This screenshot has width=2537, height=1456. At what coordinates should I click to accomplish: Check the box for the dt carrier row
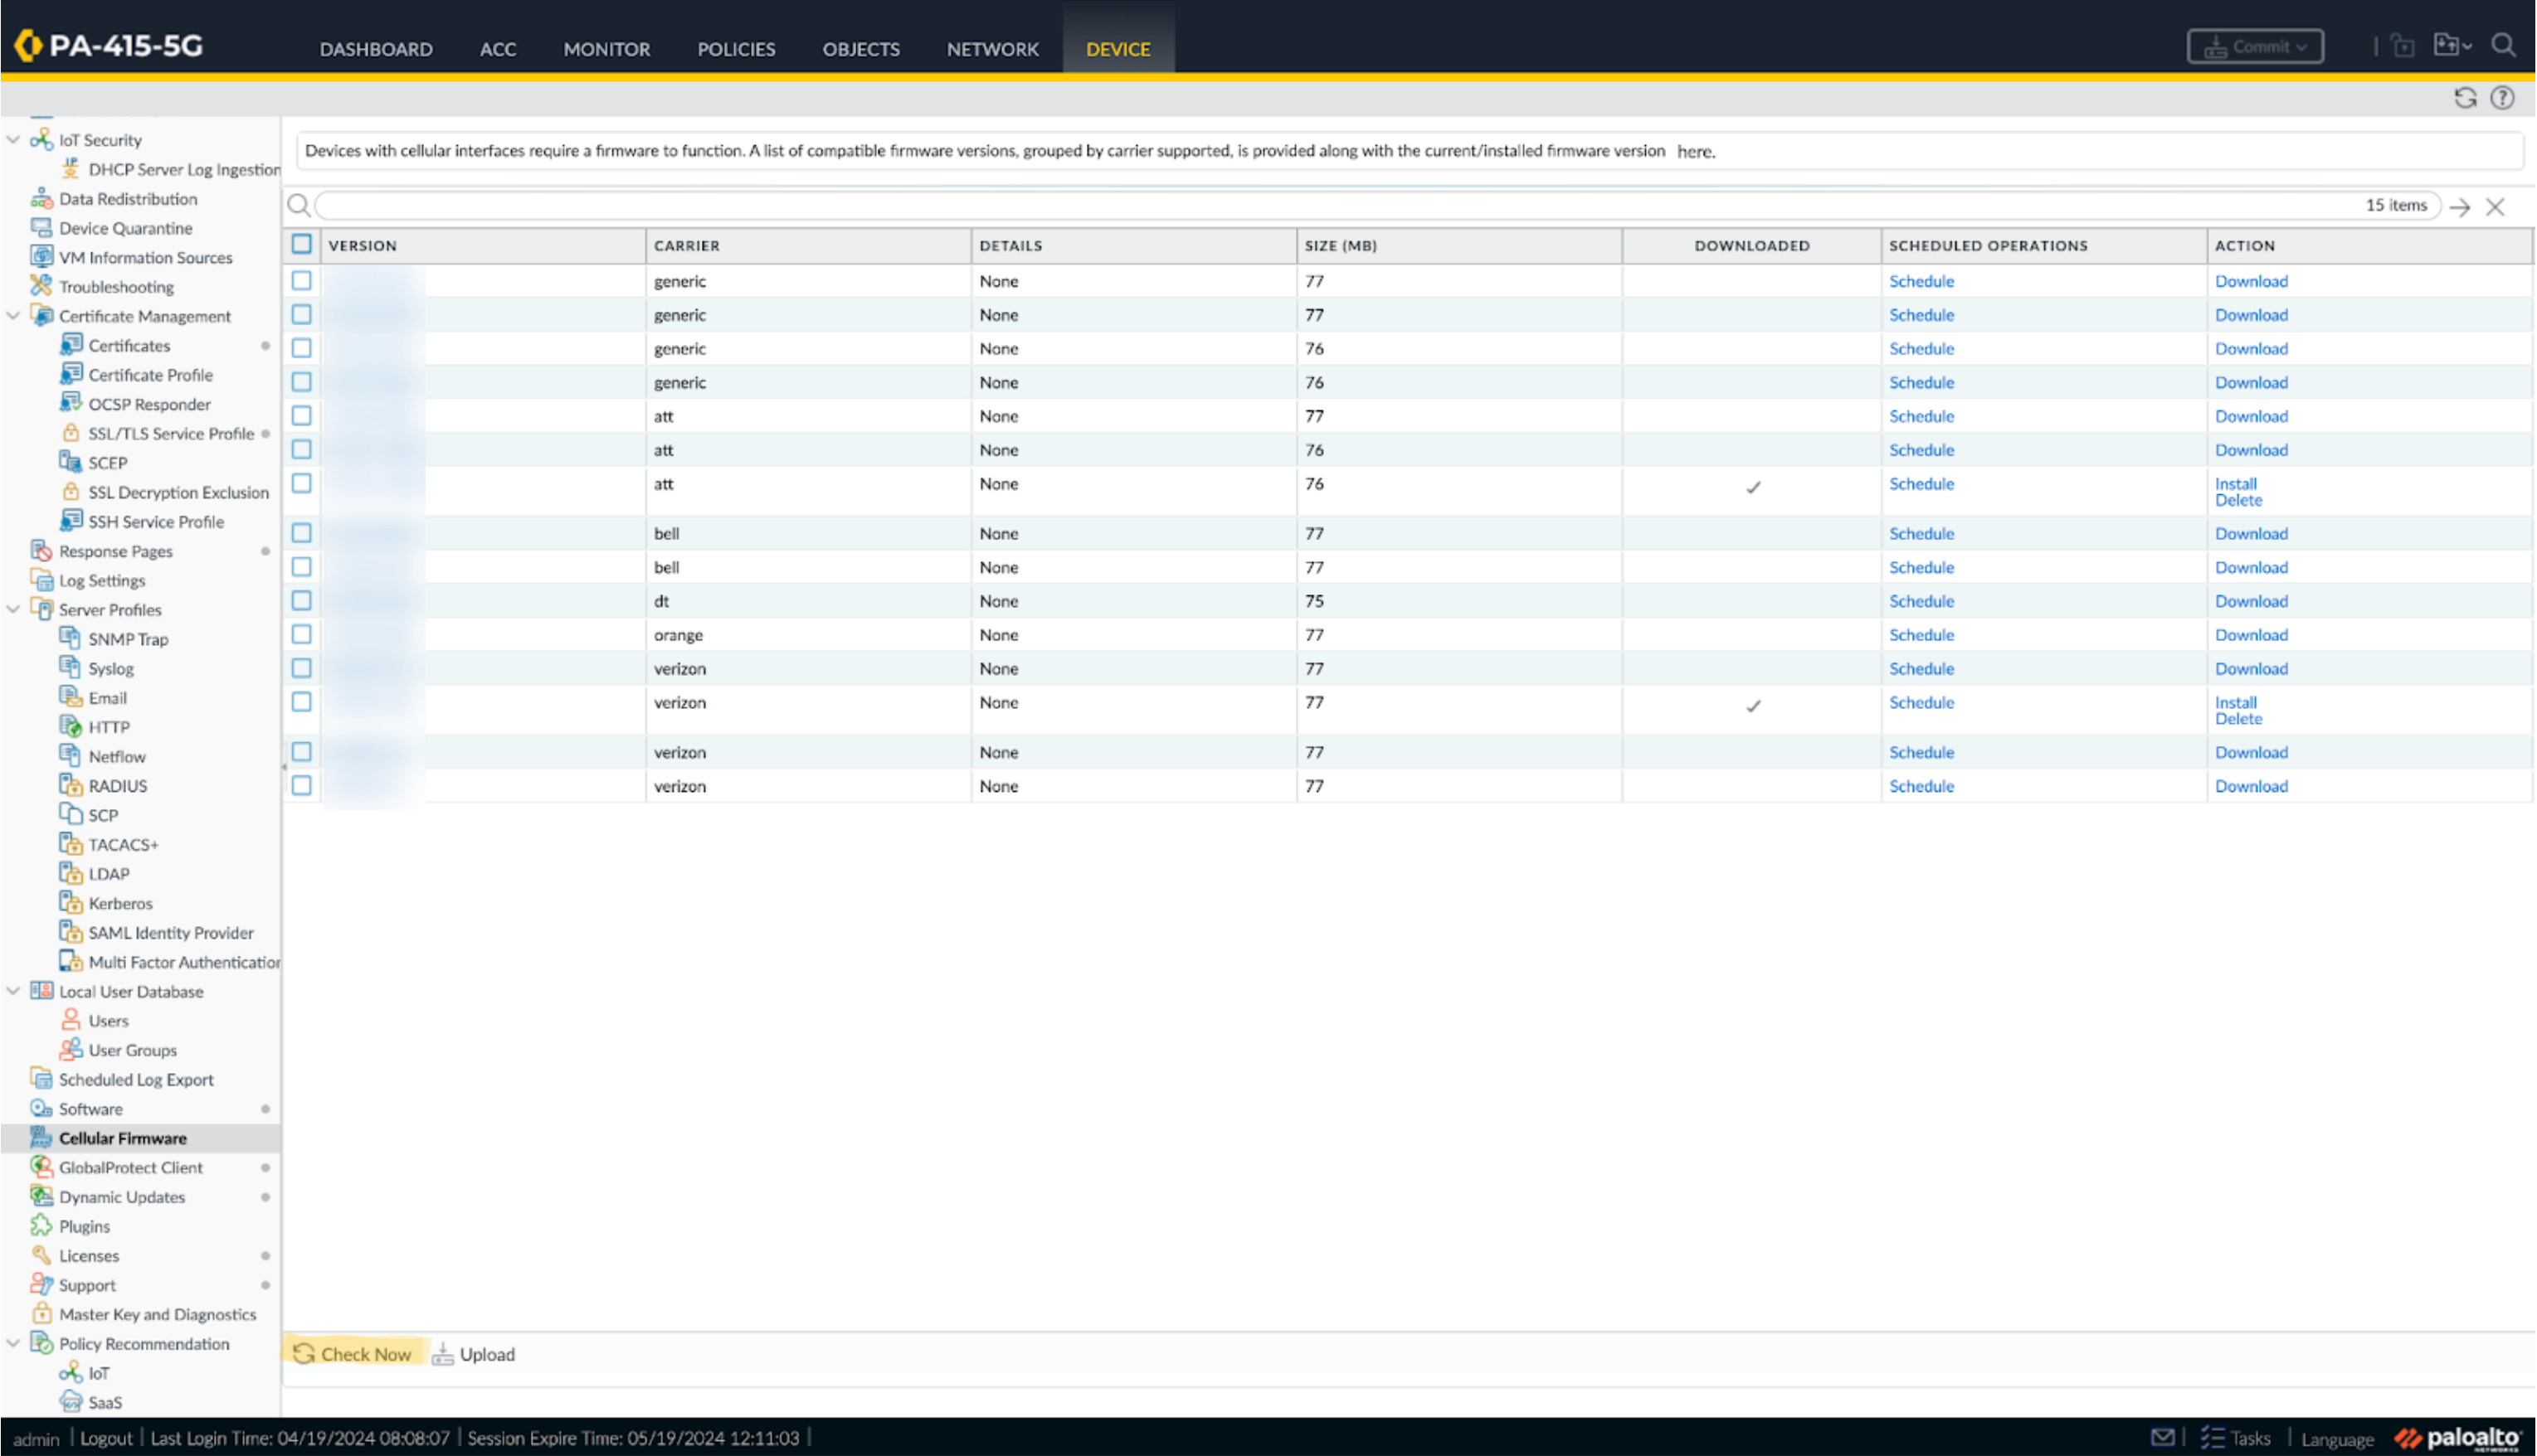pyautogui.click(x=301, y=600)
